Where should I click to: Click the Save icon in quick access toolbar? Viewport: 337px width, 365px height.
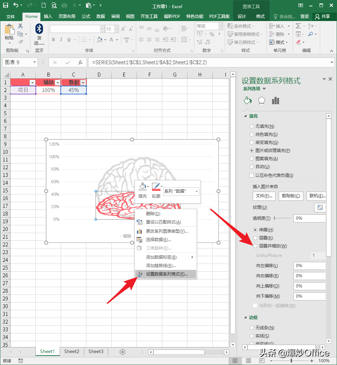5,5
